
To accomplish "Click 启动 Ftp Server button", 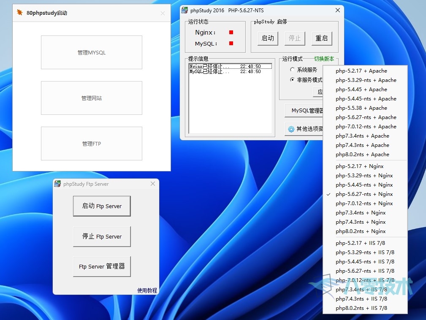I will pyautogui.click(x=102, y=206).
